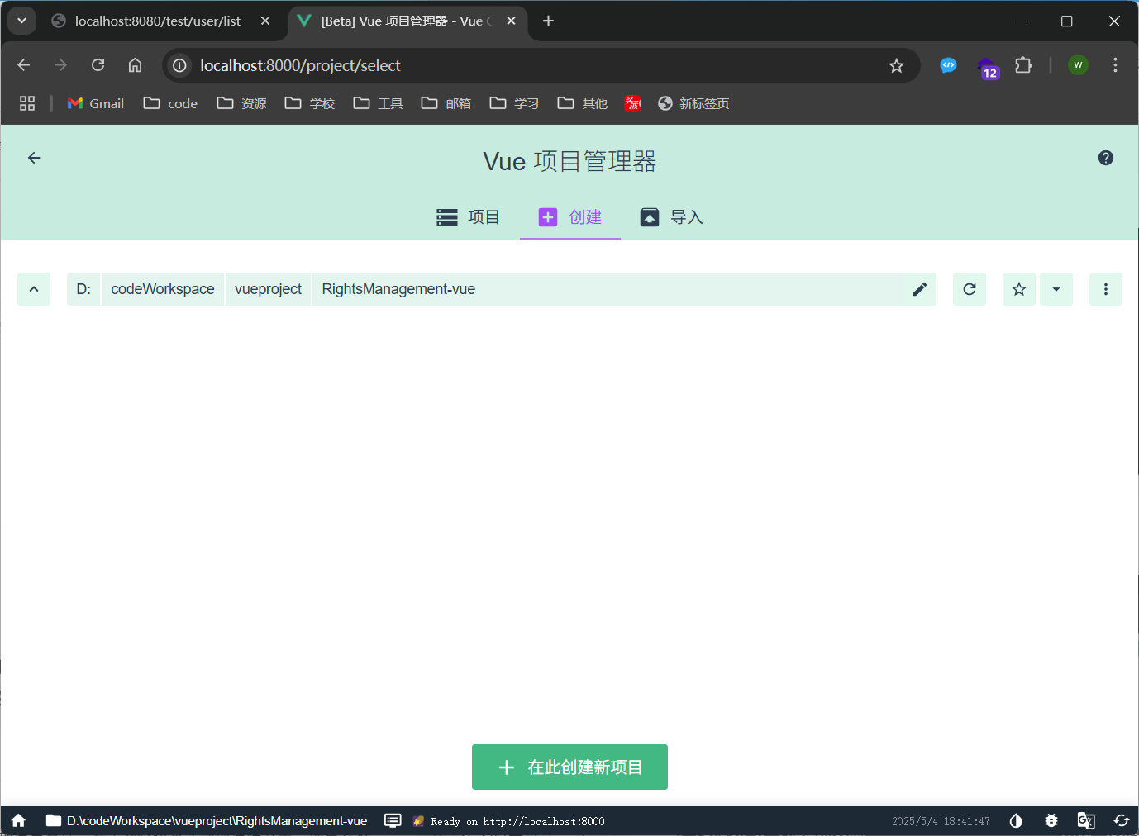Image resolution: width=1139 pixels, height=836 pixels.
Task: Open the extensions puzzle icon
Action: tap(1023, 65)
